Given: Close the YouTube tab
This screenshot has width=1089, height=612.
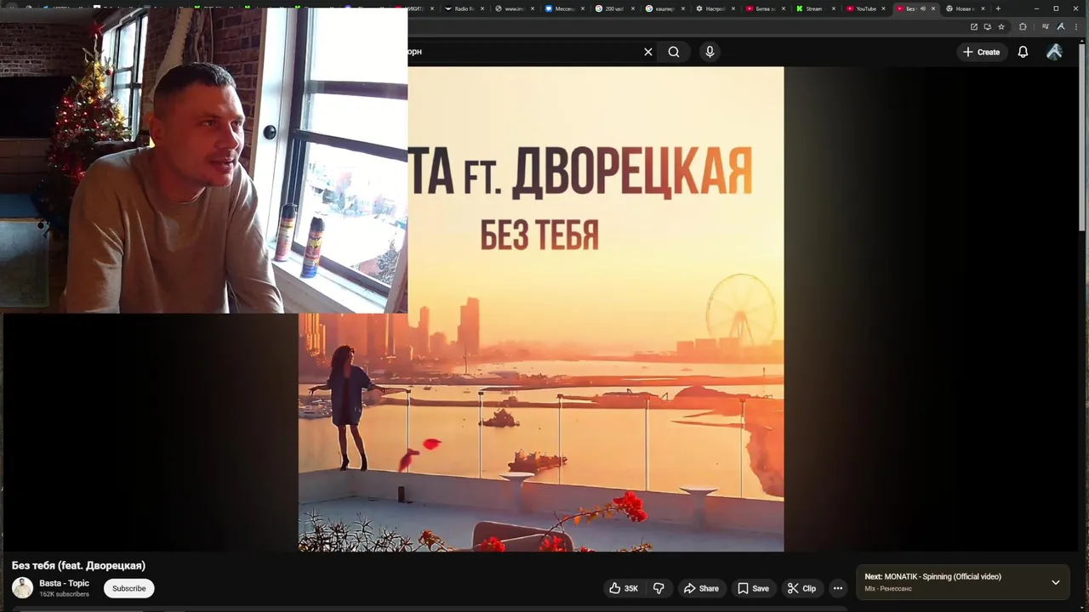Looking at the screenshot, I should click(x=883, y=8).
